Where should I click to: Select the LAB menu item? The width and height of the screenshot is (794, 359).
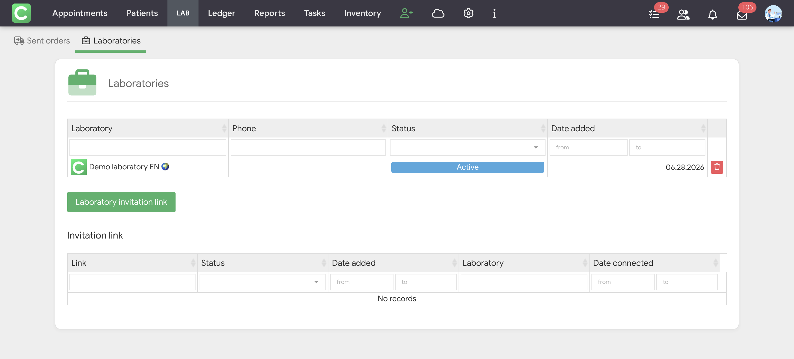tap(183, 13)
